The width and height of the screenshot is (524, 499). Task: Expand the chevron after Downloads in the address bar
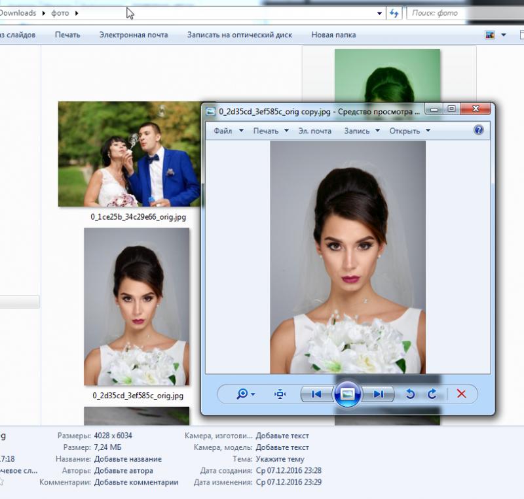coord(44,13)
